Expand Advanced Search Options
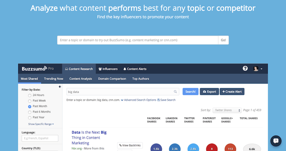Image resolution: width=286 pixels, height=151 pixels. (138, 100)
